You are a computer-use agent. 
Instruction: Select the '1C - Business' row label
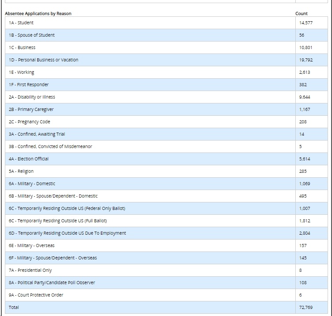pos(22,47)
